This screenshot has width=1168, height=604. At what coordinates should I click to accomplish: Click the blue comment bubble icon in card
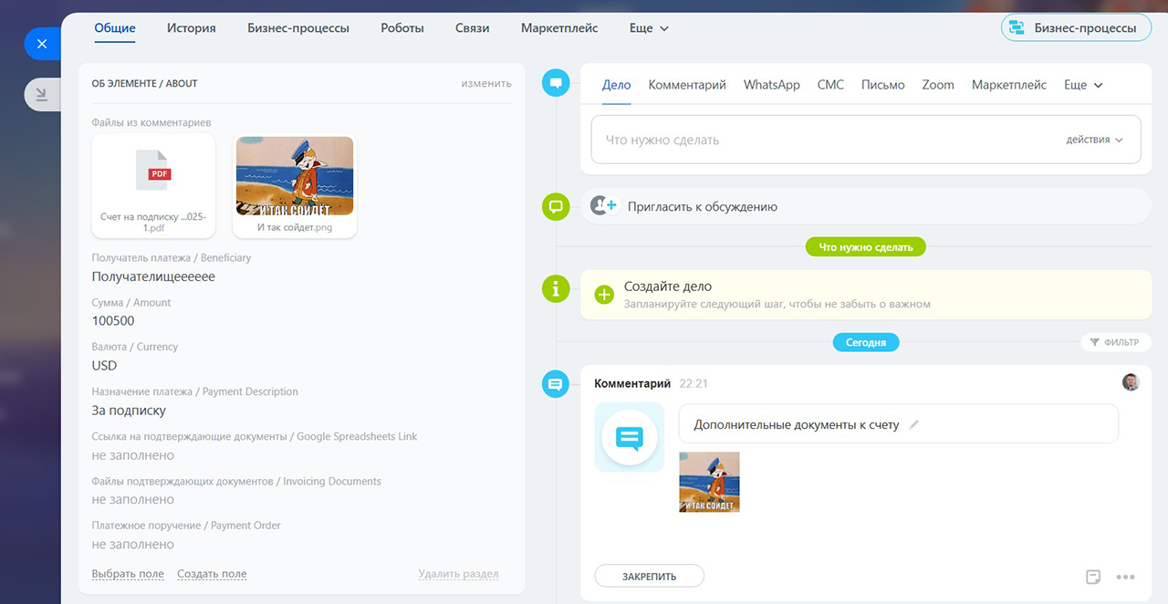coord(629,438)
